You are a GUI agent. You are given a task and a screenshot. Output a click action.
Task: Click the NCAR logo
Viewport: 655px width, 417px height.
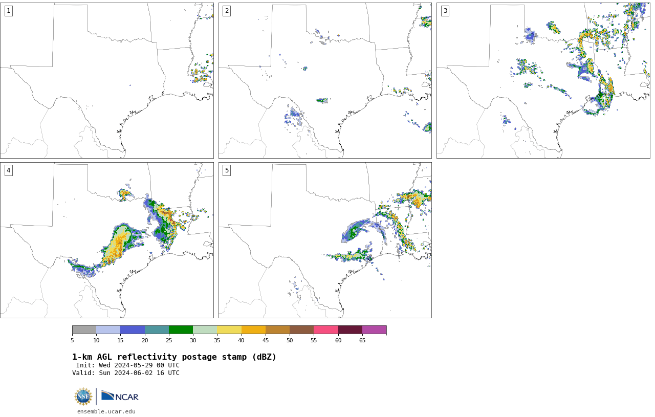pos(120,397)
